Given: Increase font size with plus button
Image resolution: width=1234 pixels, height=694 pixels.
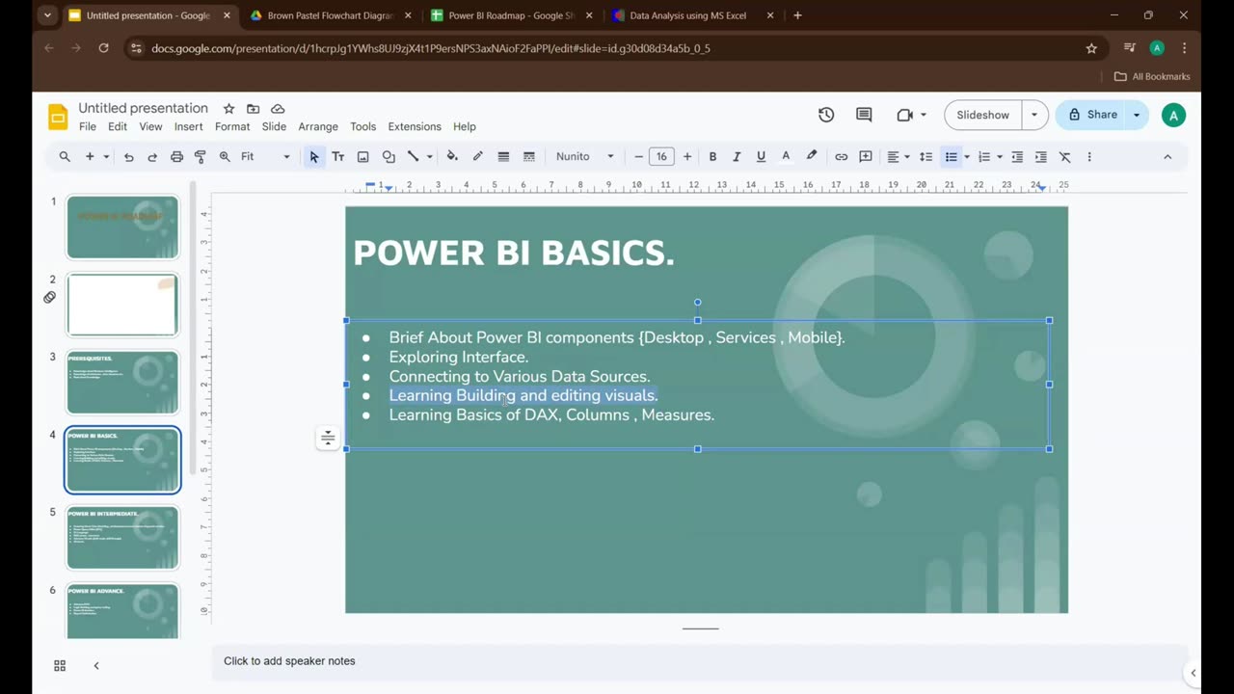Looking at the screenshot, I should (x=687, y=156).
